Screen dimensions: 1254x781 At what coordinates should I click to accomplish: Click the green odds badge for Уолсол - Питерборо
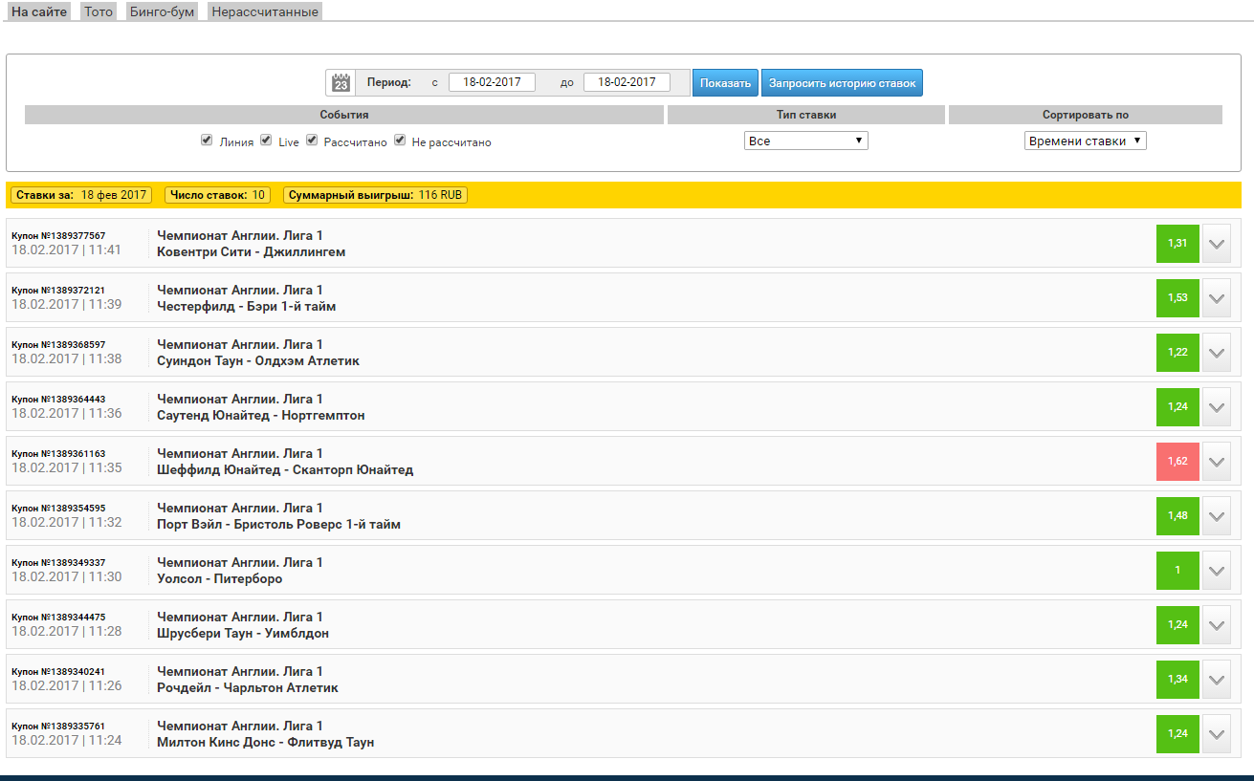click(x=1177, y=571)
